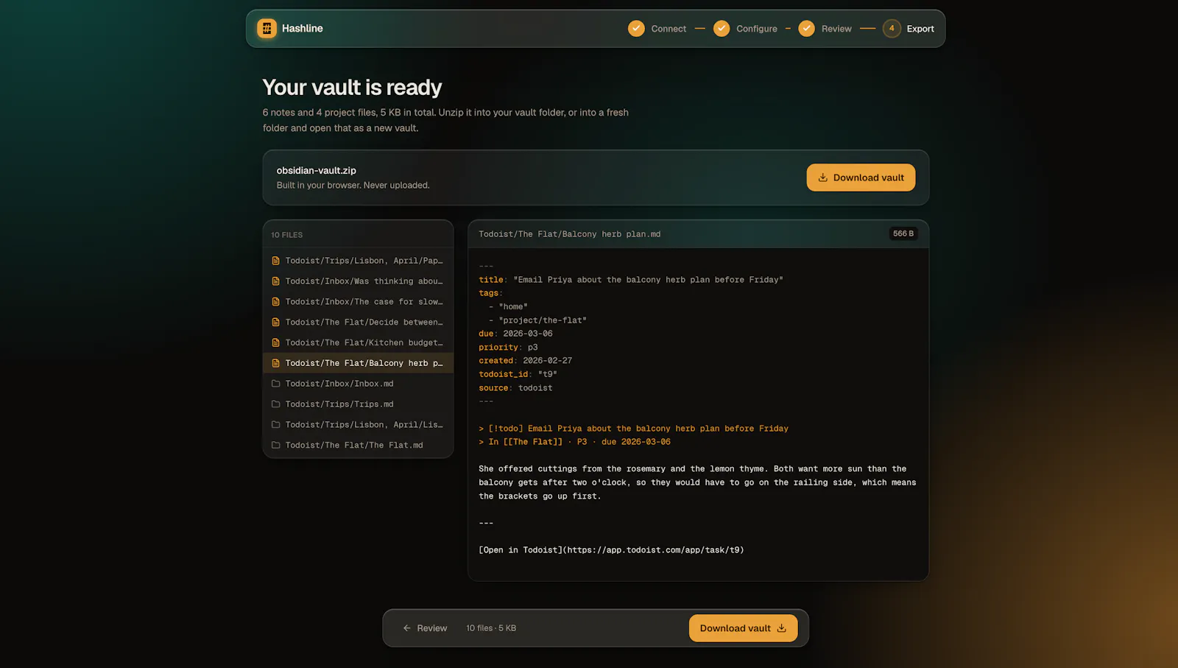The width and height of the screenshot is (1178, 668).
Task: Click folder icon beside The Flat/The Flat.md
Action: (x=276, y=446)
